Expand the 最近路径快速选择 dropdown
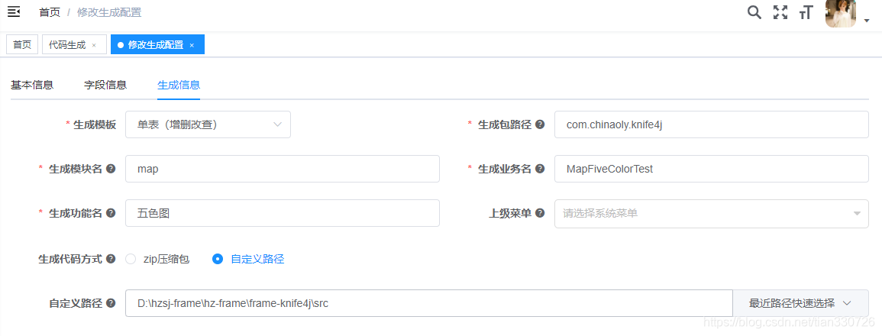 [x=800, y=303]
